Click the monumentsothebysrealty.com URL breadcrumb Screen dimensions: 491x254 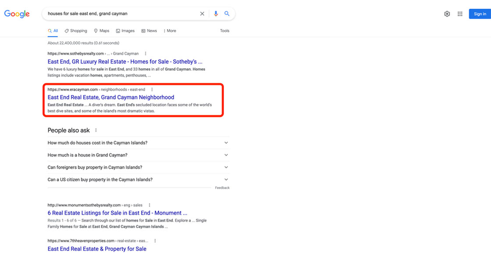(x=95, y=205)
